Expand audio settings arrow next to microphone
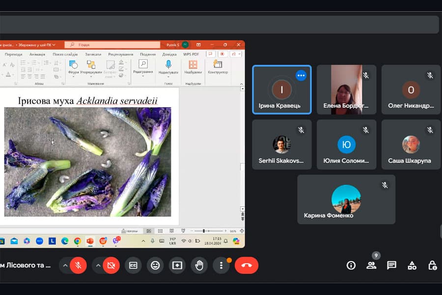 click(65, 265)
